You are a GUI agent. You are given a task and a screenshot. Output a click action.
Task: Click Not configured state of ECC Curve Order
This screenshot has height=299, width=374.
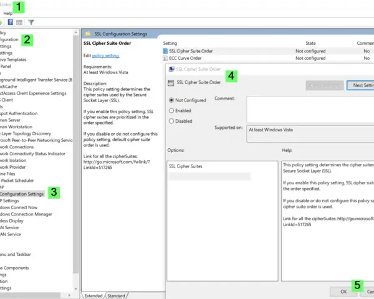[310, 58]
